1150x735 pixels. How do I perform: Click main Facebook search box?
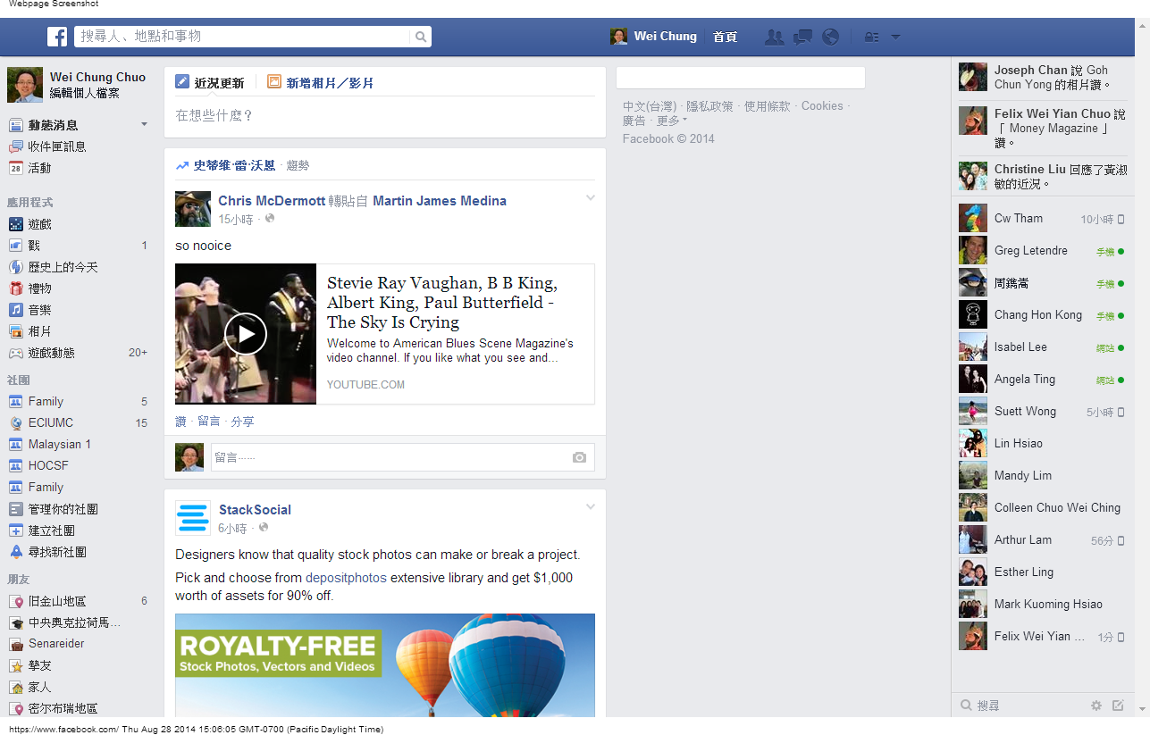click(x=243, y=37)
